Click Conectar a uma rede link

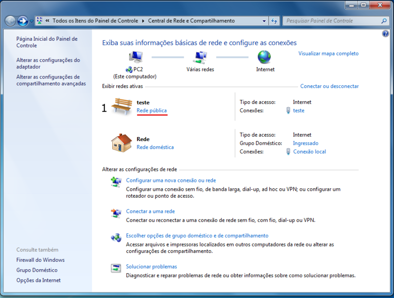(150, 211)
